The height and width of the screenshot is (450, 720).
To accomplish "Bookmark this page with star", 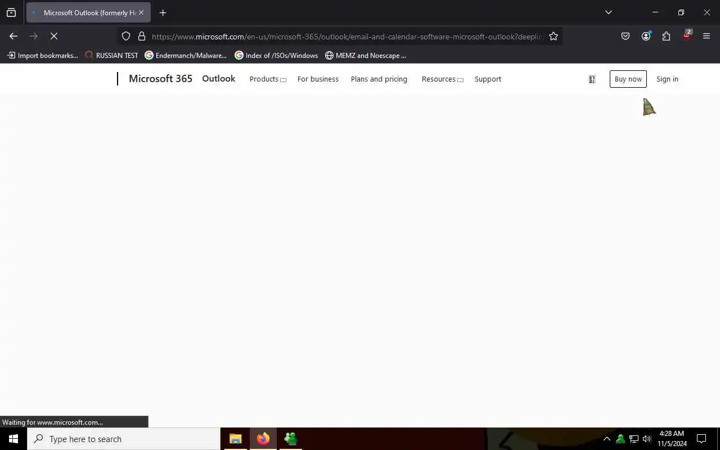I will [x=553, y=36].
